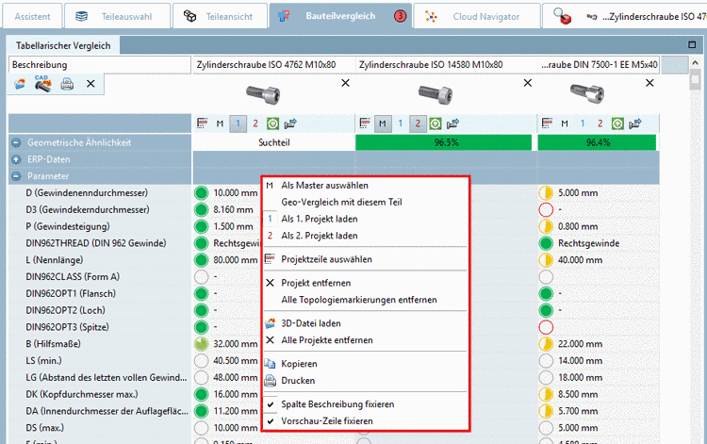Open the Assistent tab

pyautogui.click(x=32, y=17)
